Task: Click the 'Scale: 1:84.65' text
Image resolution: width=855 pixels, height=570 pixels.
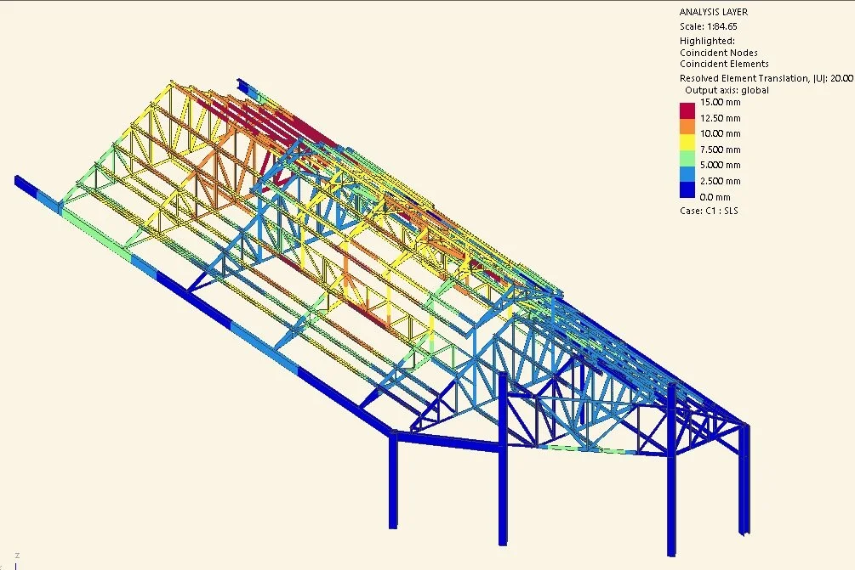Action: click(x=709, y=26)
